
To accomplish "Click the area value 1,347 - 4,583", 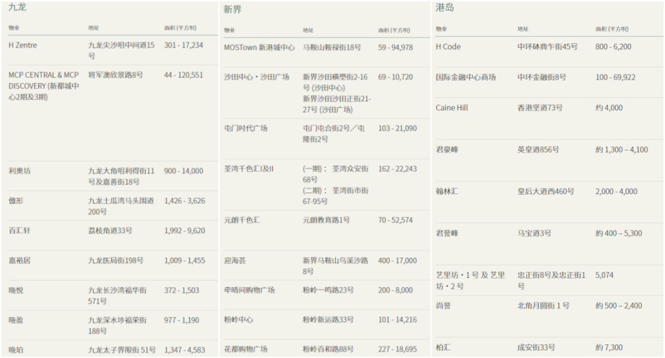I will (x=185, y=350).
